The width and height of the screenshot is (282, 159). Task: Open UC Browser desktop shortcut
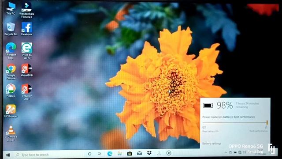pyautogui.click(x=11, y=111)
